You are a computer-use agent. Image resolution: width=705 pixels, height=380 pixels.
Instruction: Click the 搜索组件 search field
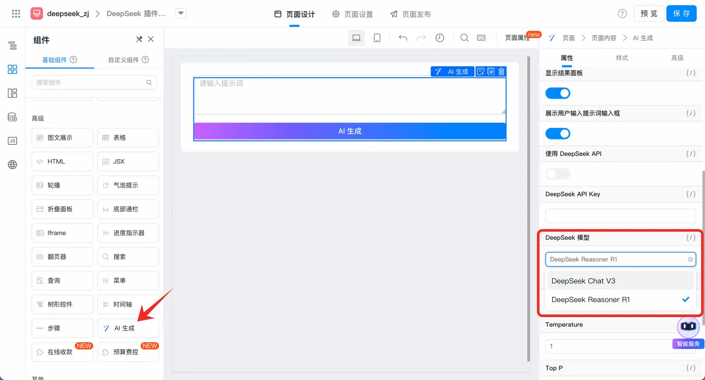click(94, 83)
